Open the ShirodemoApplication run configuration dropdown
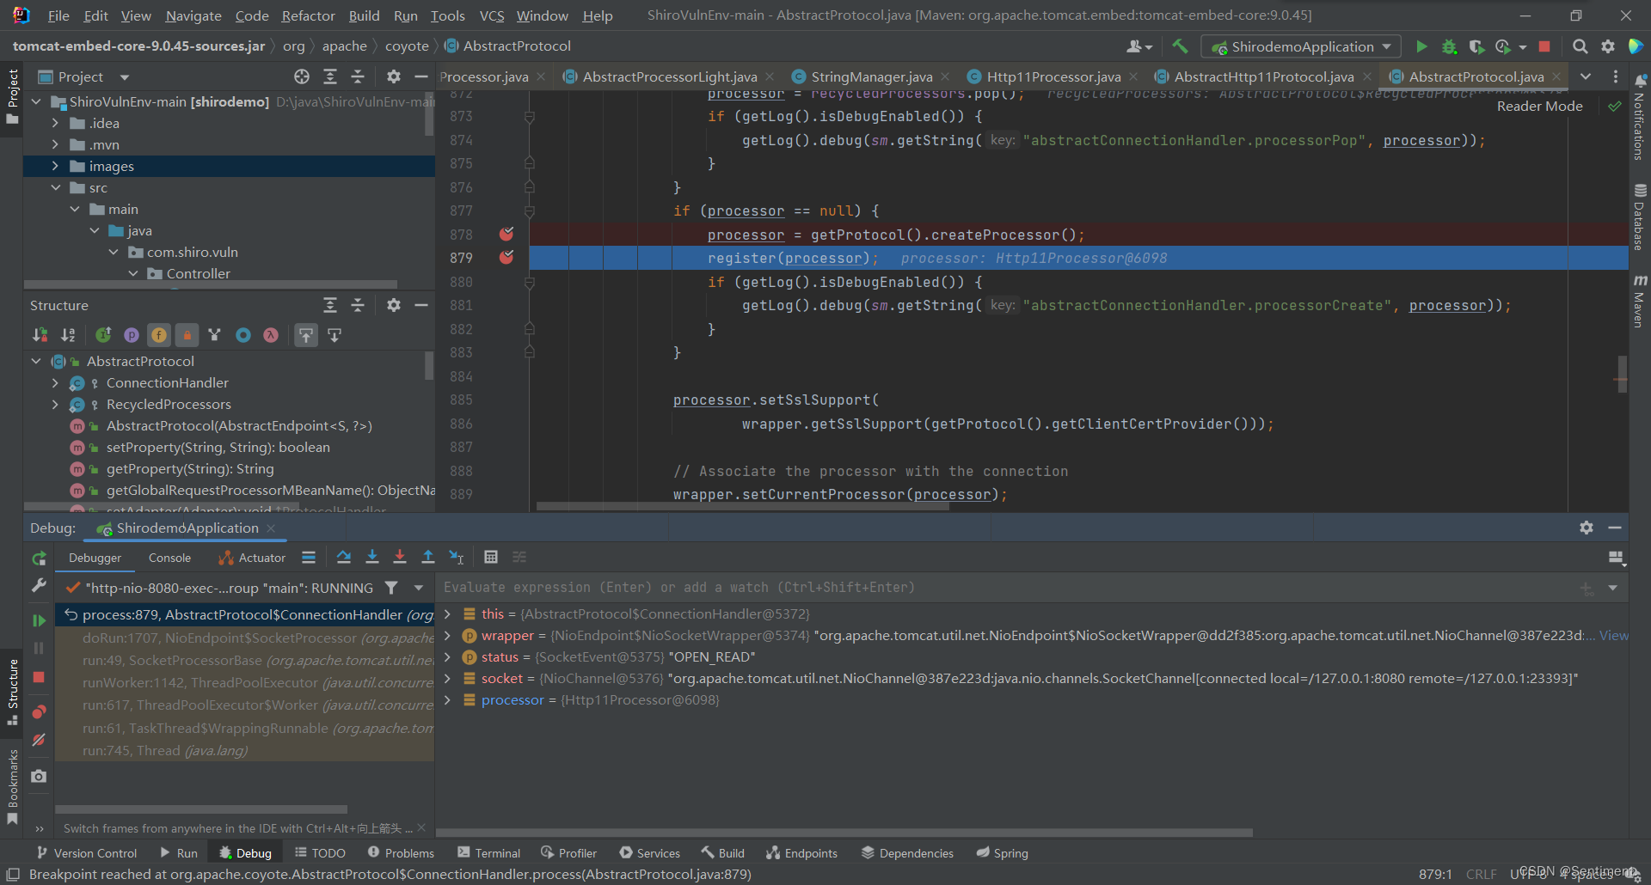This screenshot has height=885, width=1651. (1300, 46)
